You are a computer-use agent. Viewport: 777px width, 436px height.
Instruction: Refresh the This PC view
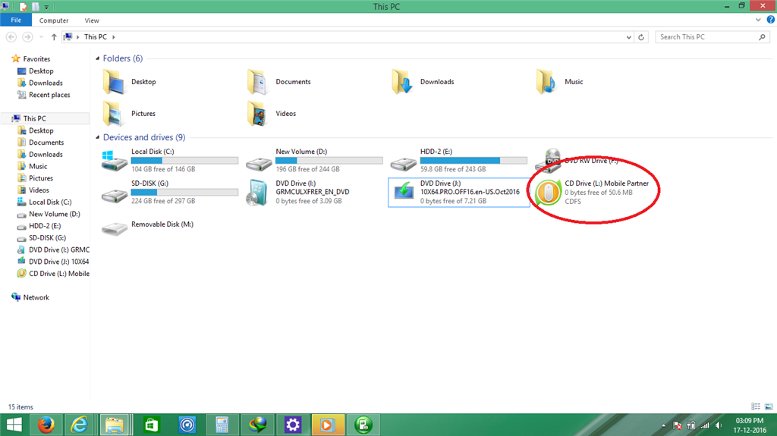(641, 37)
